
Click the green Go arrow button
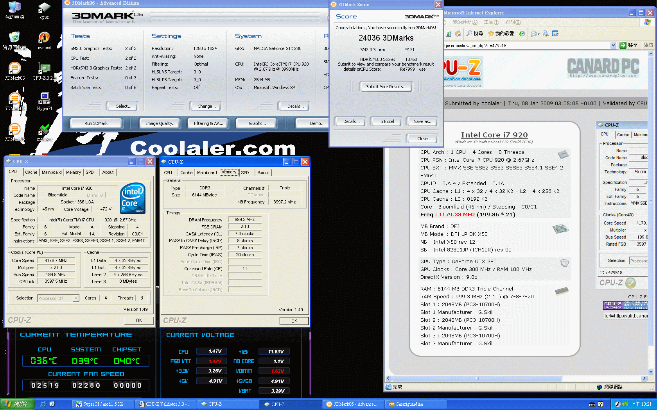(623, 45)
